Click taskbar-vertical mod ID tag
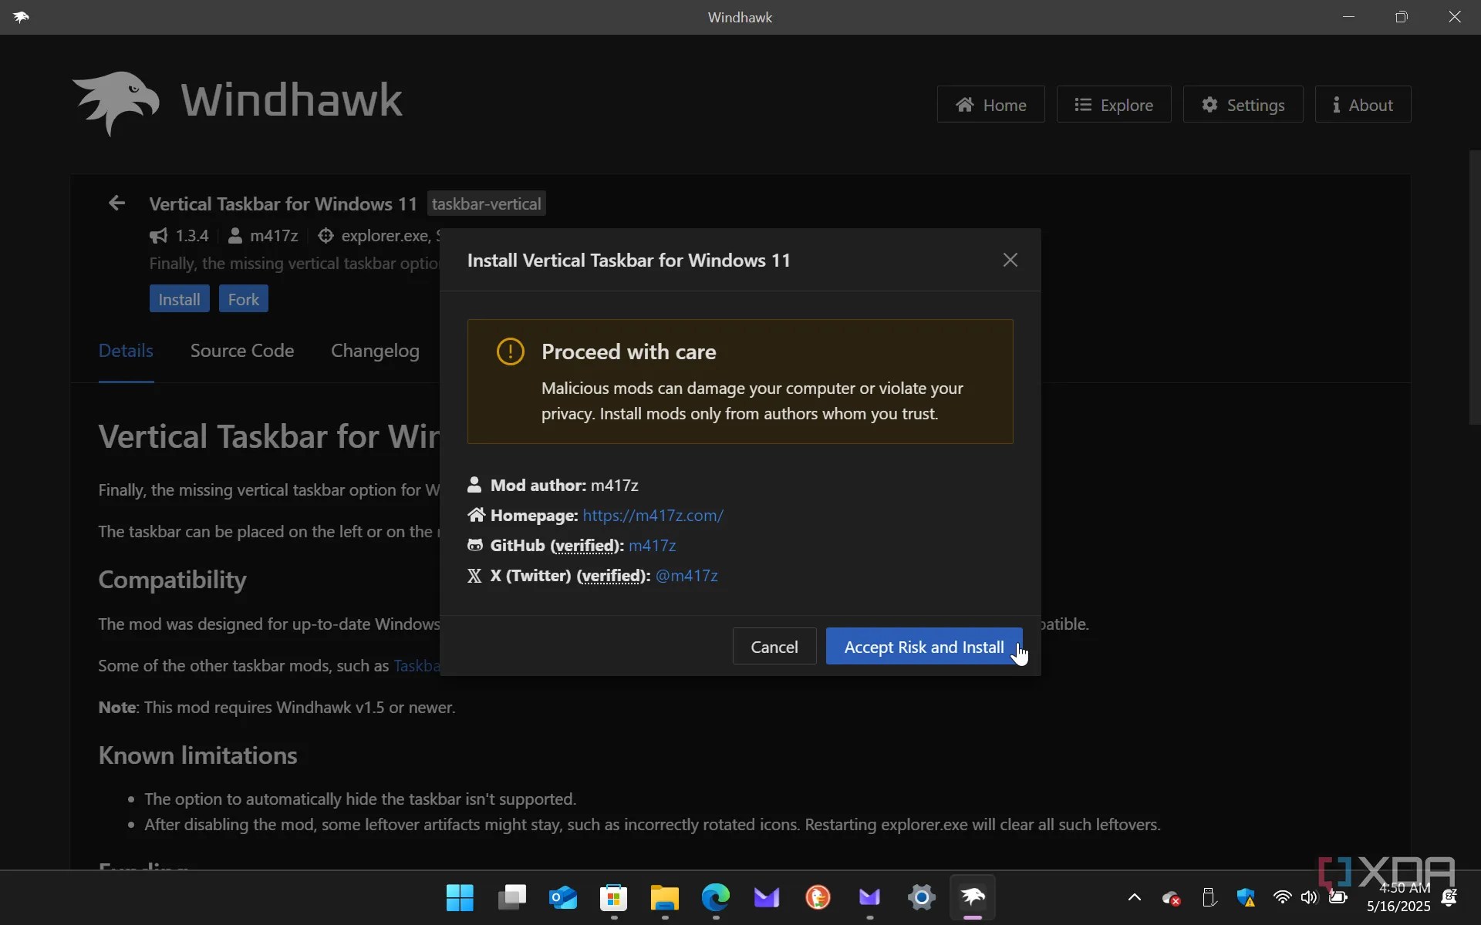This screenshot has width=1481, height=925. (x=486, y=203)
